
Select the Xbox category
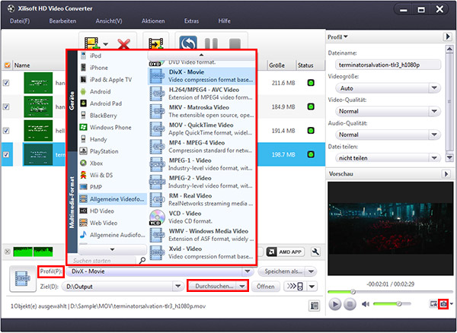113,163
